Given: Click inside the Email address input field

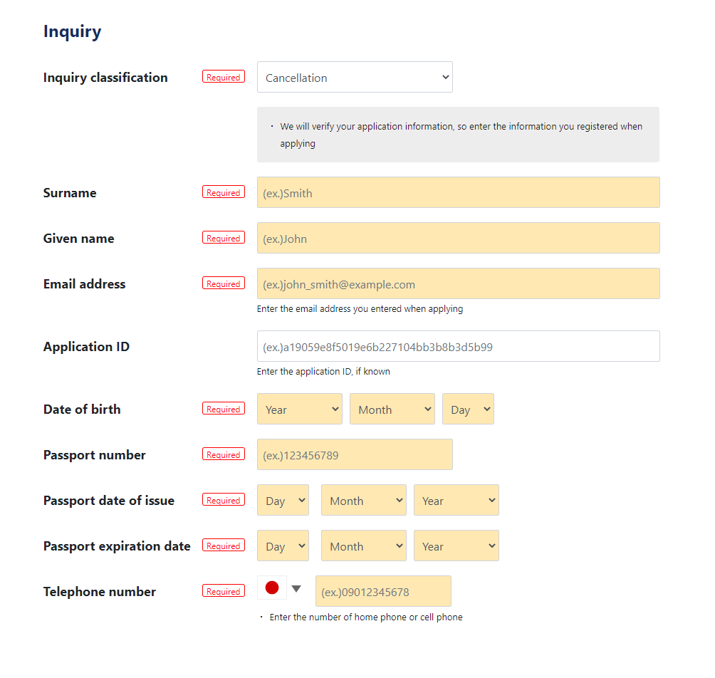Looking at the screenshot, I should click(x=458, y=283).
